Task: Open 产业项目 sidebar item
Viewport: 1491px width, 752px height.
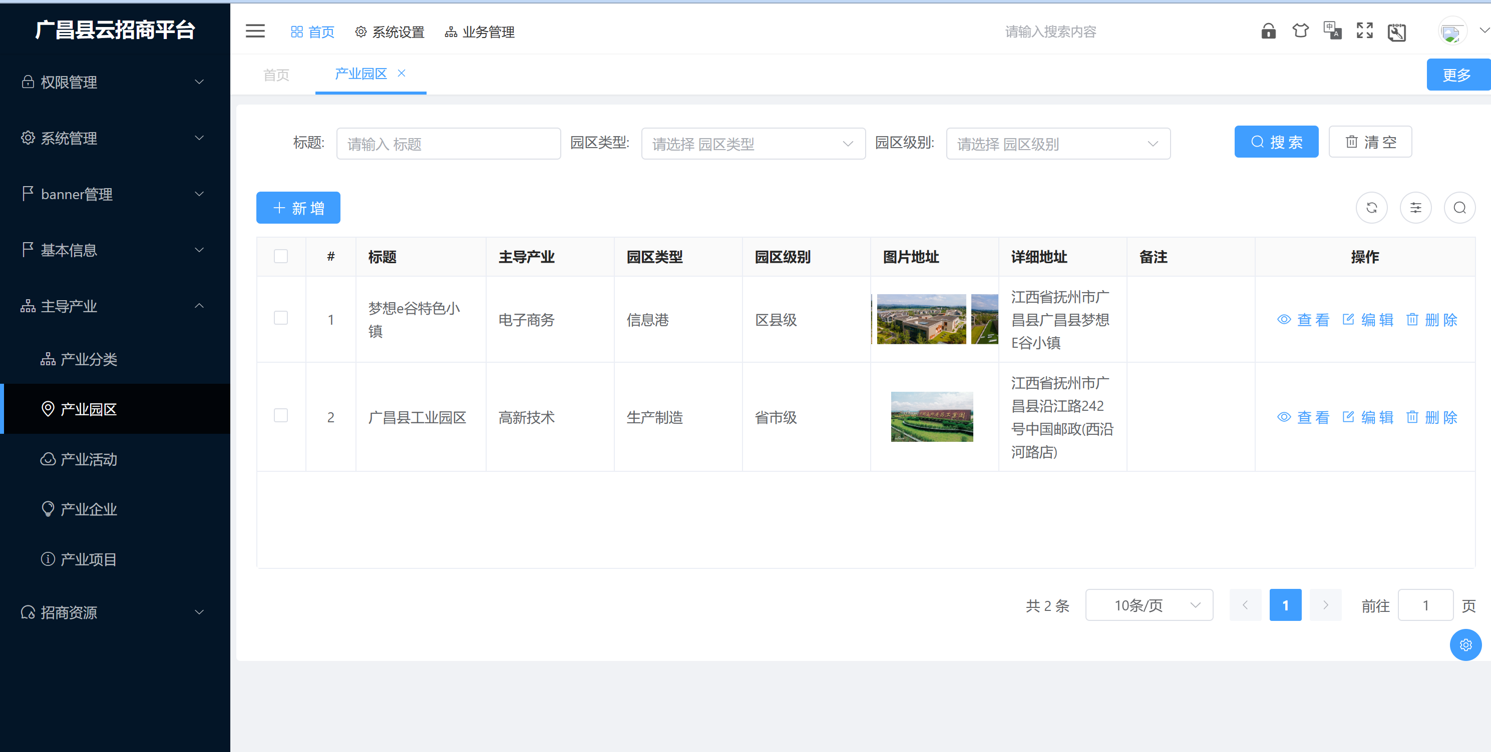Action: coord(115,559)
